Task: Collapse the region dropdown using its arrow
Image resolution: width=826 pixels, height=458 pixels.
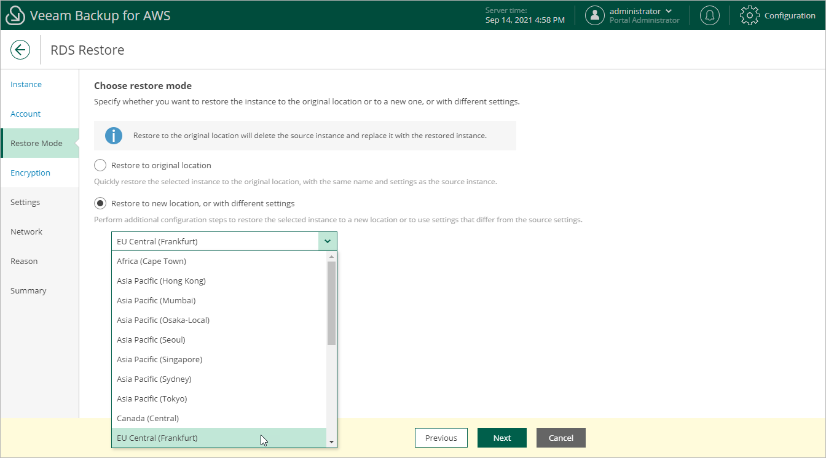Action: point(328,241)
